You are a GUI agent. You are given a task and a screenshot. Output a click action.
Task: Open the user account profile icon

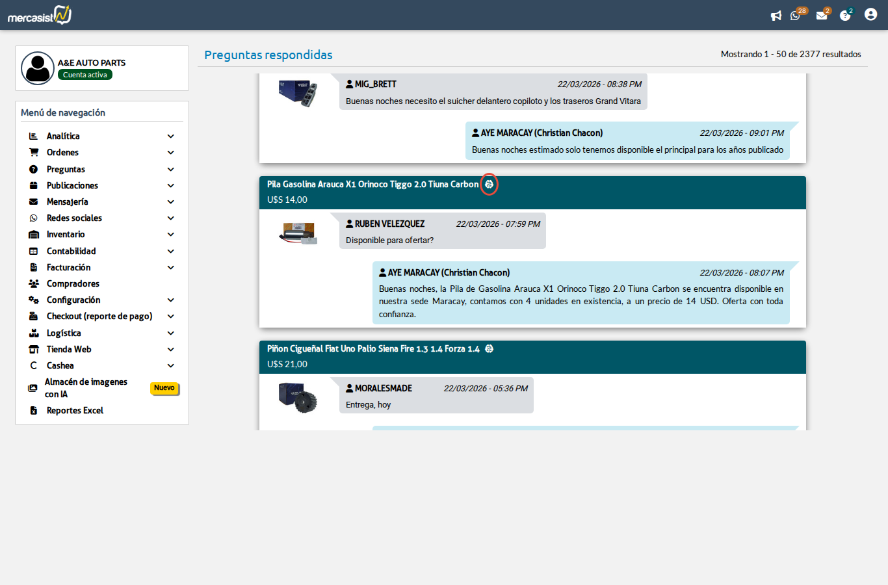click(x=870, y=14)
